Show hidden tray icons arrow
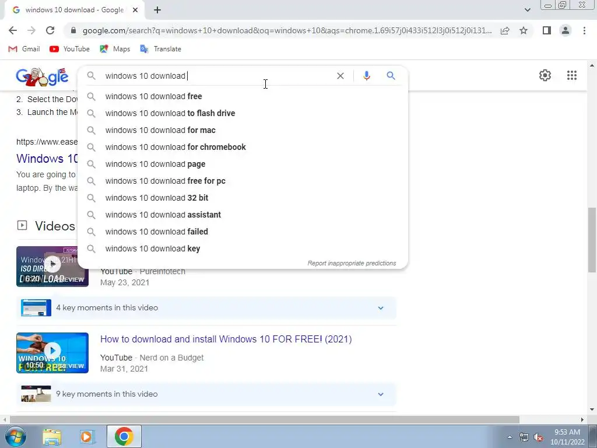 [510, 437]
